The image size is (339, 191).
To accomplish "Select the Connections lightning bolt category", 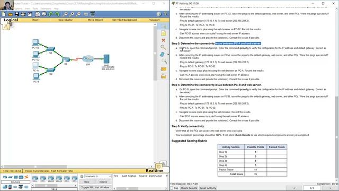I will click(26, 177).
